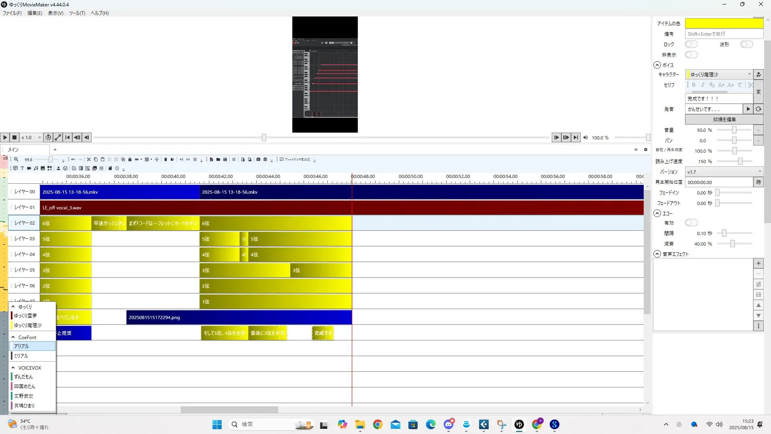Collapse the VOICEVOX group in character list
The height and width of the screenshot is (434, 771).
13,368
